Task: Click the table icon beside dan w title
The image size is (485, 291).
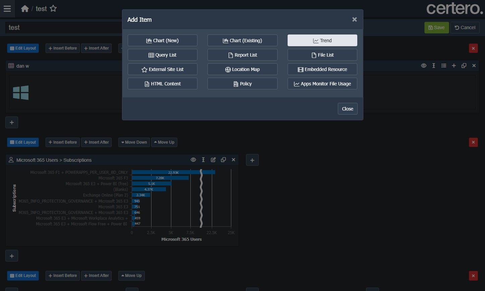Action: click(x=11, y=66)
